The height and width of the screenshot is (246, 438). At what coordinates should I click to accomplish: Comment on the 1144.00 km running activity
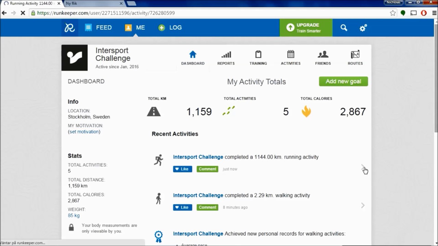[x=207, y=169]
